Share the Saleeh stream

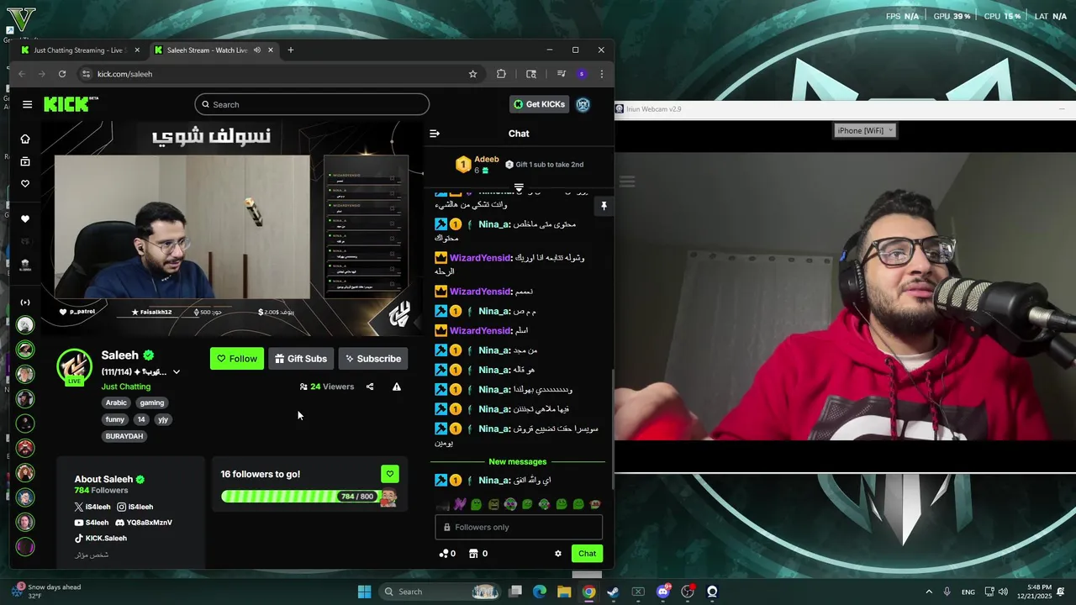pos(370,387)
